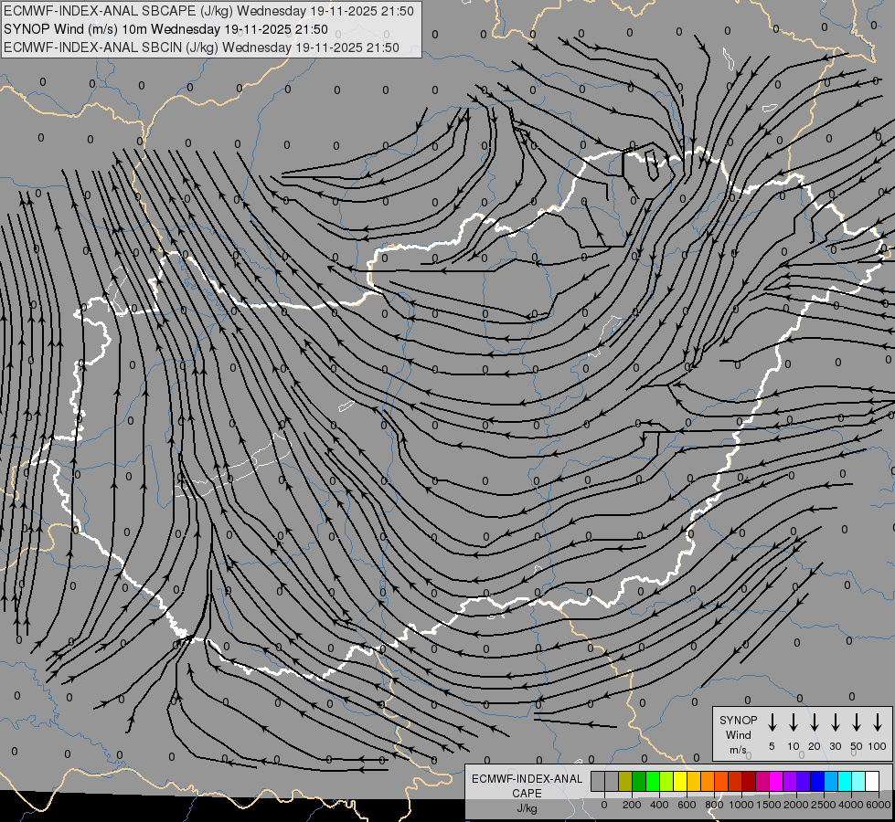Select the dark green CAPE swatch

[x=639, y=781]
